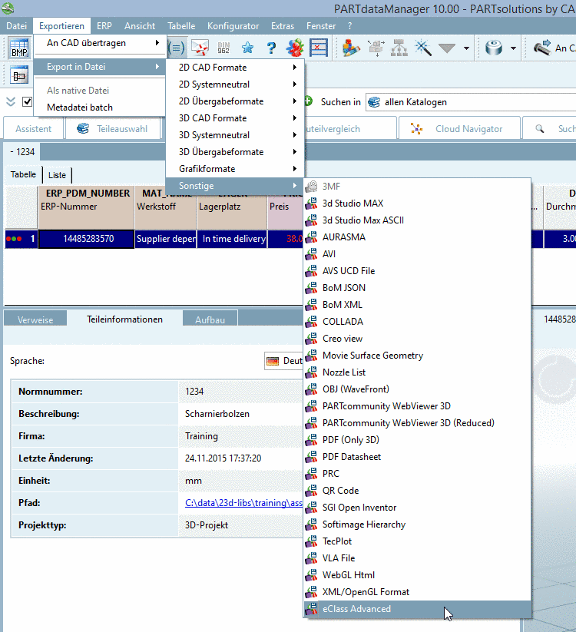Screen dimensions: 576x632
Task: Open the Extras menu
Action: (283, 26)
